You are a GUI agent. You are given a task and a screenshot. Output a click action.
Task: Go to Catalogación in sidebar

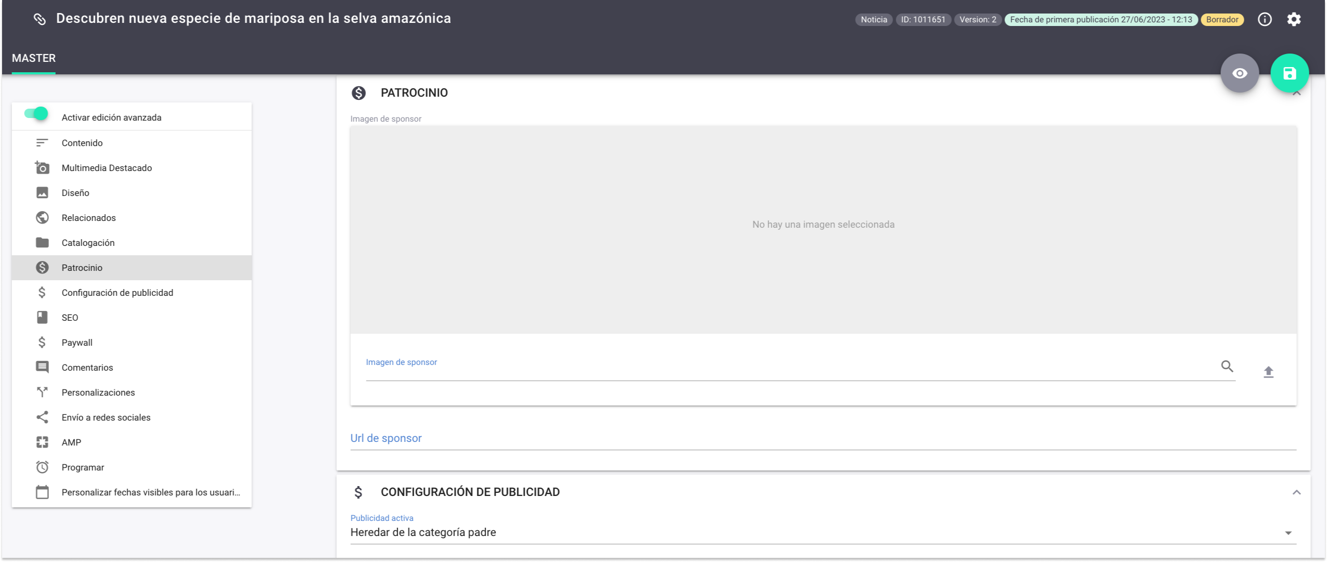coord(132,242)
